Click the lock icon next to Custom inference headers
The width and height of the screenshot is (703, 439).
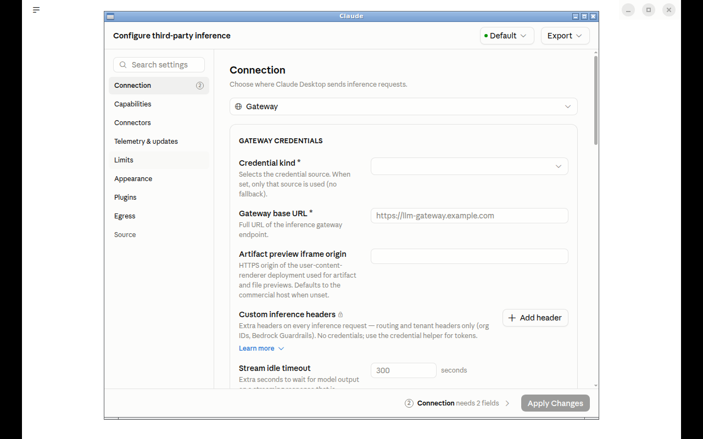pos(341,315)
